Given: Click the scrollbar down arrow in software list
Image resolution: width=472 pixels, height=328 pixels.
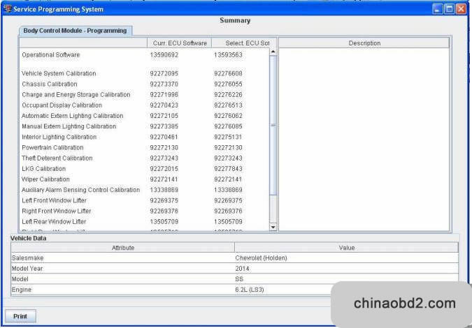Looking at the screenshot, I should 273,227.
